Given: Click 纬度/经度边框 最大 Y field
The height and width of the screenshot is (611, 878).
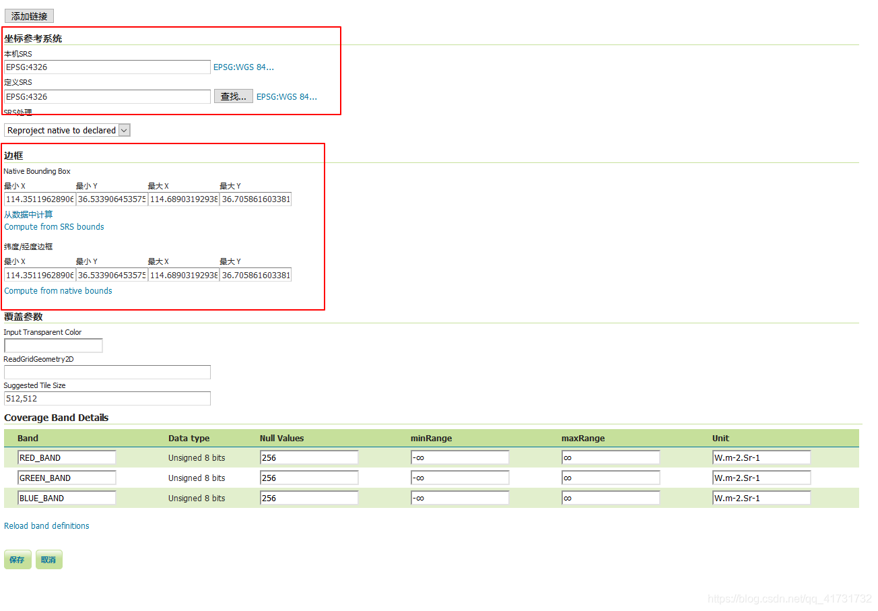Looking at the screenshot, I should (256, 275).
